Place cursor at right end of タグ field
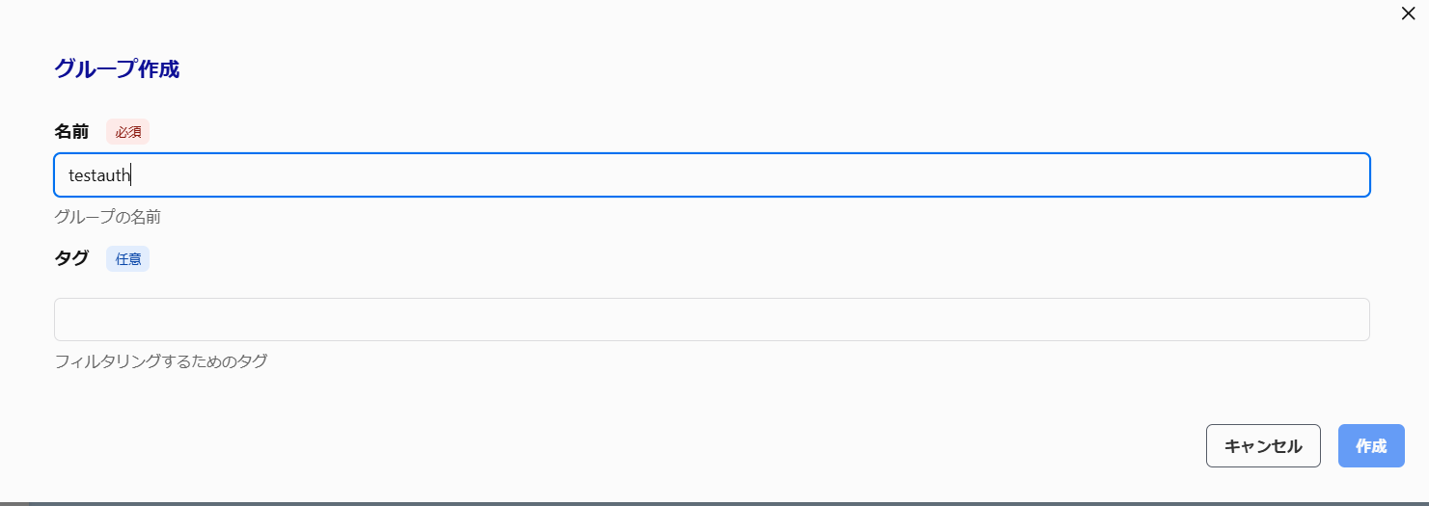 tap(1351, 319)
